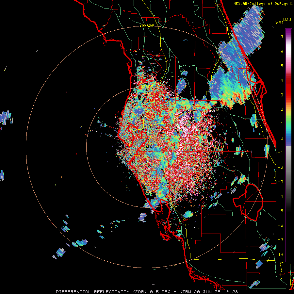Click the TH threshold label on the scale
The height and width of the screenshot is (294, 294).
[x=281, y=254]
